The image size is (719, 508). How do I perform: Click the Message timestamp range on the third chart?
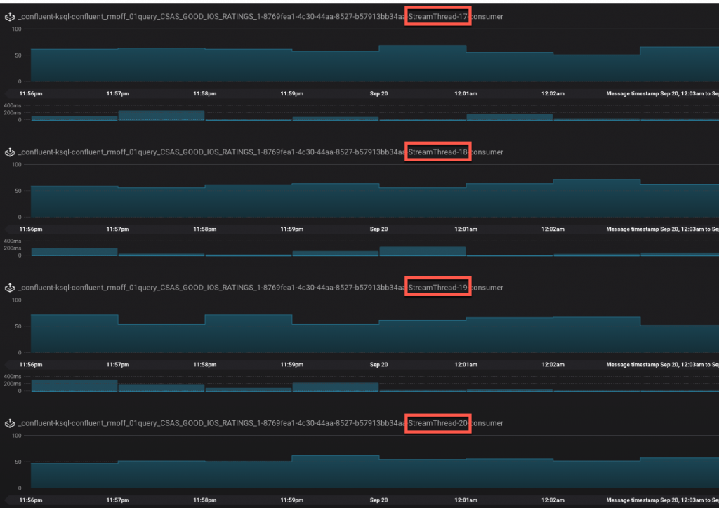point(660,364)
